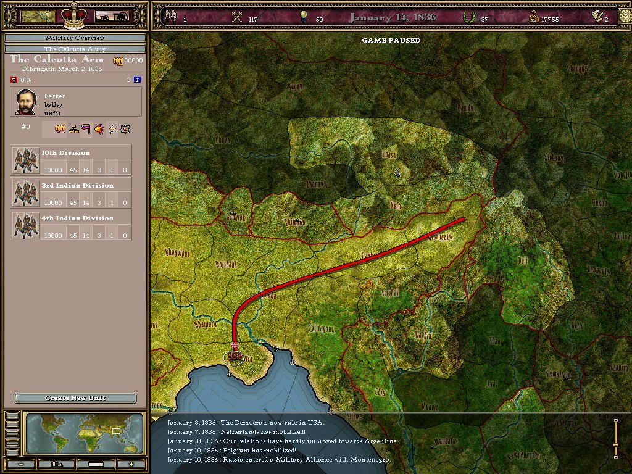Viewport: 632px width, 474px height.
Task: Click the Dibrugath: March 2, 1836 destination text
Action: click(62, 69)
